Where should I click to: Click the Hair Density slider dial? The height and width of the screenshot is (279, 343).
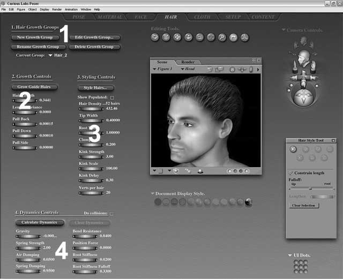click(x=91, y=108)
